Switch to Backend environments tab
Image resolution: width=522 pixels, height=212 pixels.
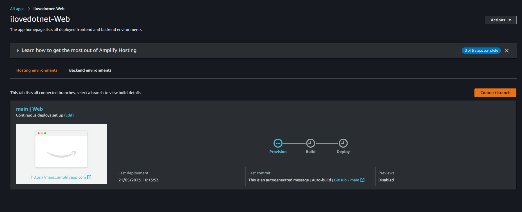click(x=90, y=70)
